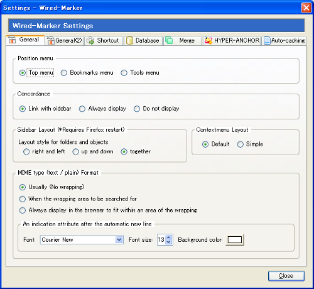Screen dimensions: 314x289
Task: Open the Database tab
Action: pyautogui.click(x=143, y=41)
